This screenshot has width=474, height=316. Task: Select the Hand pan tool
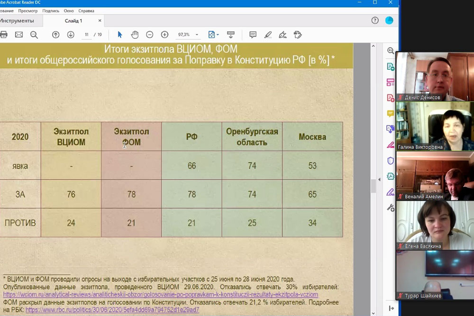(x=135, y=35)
